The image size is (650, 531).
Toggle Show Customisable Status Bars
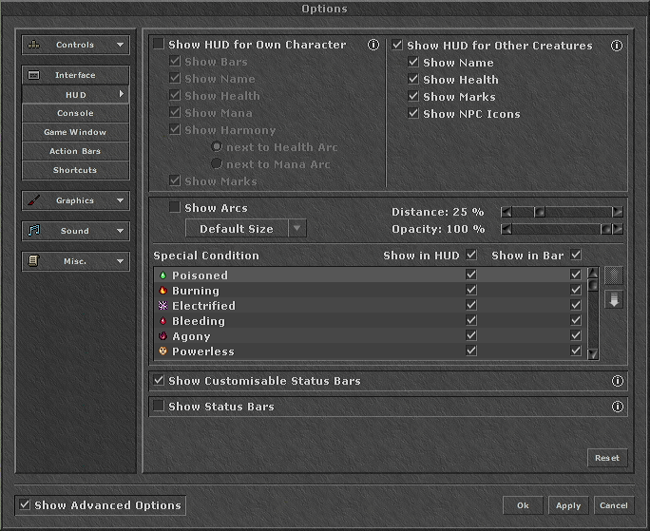[159, 380]
